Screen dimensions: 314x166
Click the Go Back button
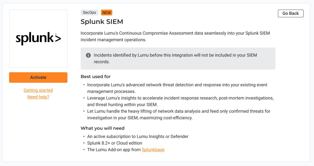pyautogui.click(x=291, y=13)
